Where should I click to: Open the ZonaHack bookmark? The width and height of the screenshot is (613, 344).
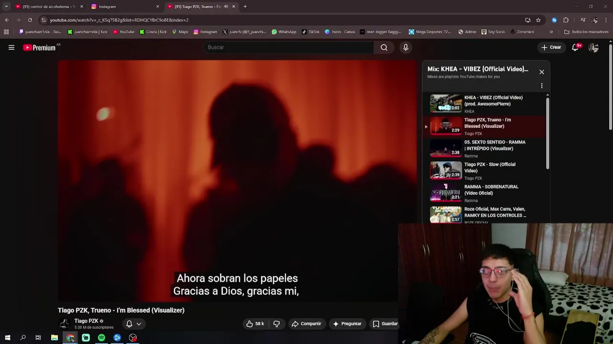[522, 32]
